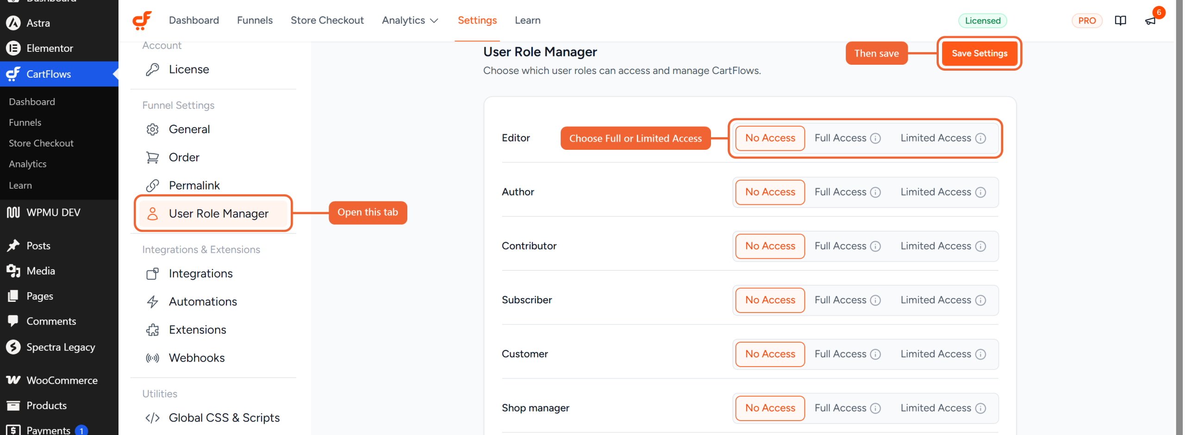1185x435 pixels.
Task: Select Full Access for Editor
Action: tap(840, 138)
